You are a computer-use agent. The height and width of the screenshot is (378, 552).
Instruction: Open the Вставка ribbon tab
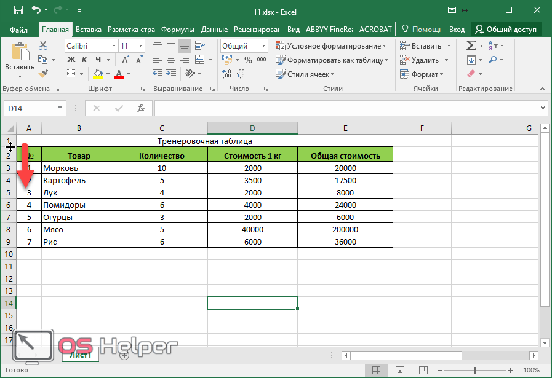[89, 29]
